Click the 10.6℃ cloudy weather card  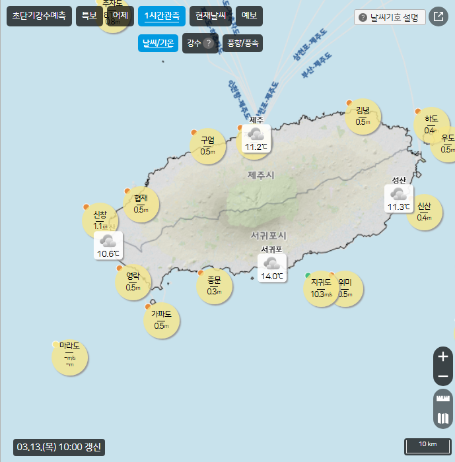pos(108,246)
